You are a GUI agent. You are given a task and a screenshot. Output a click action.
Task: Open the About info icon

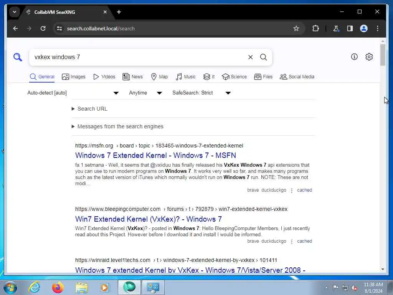[354, 57]
